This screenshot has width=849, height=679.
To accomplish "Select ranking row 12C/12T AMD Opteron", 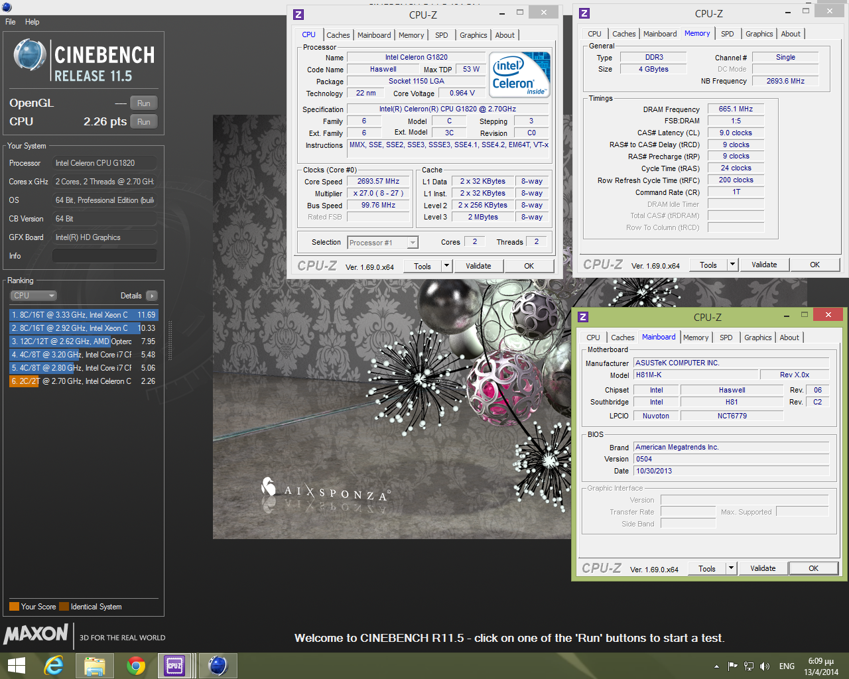I will 84,341.
